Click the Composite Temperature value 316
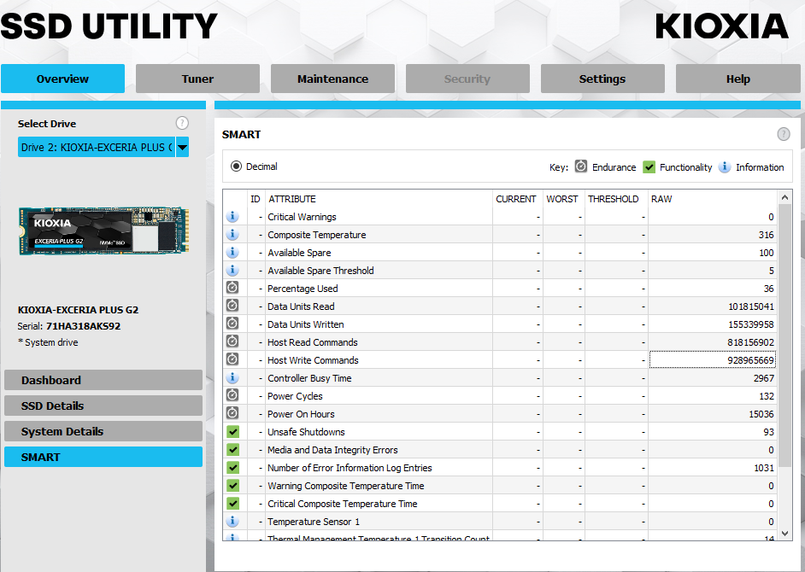The width and height of the screenshot is (805, 572). pos(766,235)
